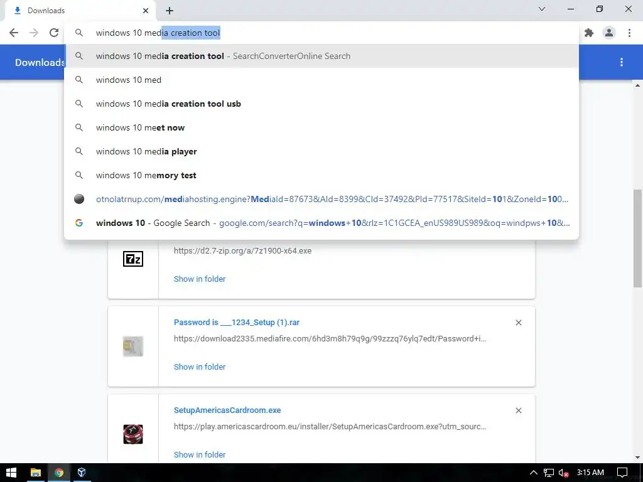The width and height of the screenshot is (643, 482).
Task: Click the search magnifier left of the address text
Action: point(79,33)
